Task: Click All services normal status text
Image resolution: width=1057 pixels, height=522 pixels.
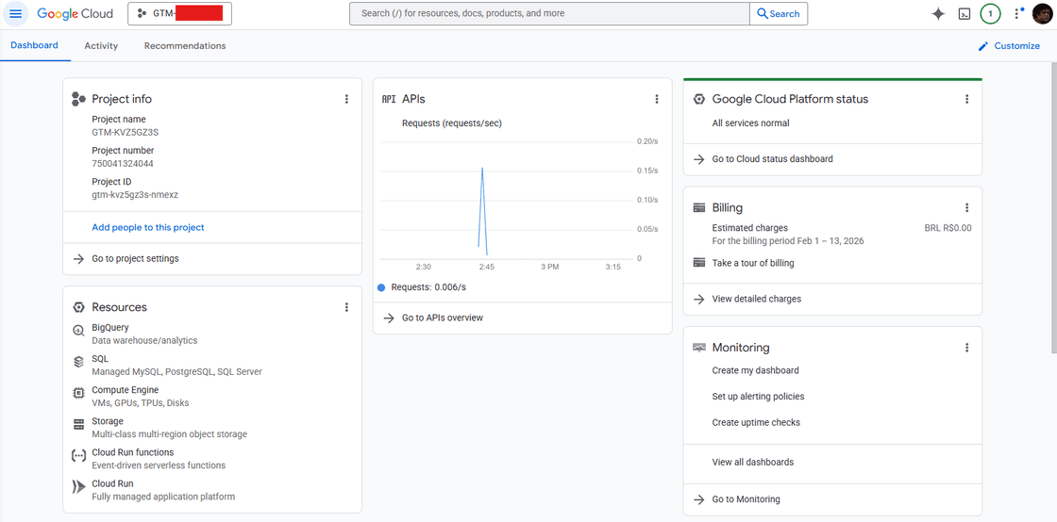Action: [x=751, y=123]
